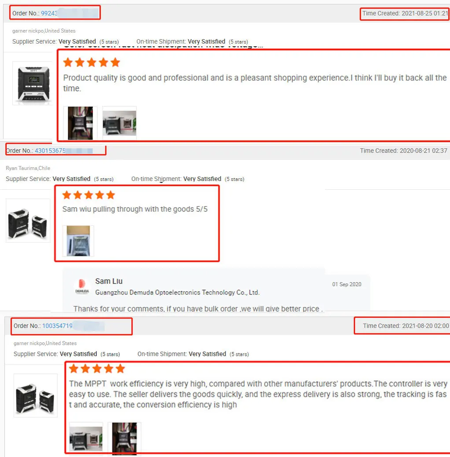Click reviewer name Ryan Taurima, Chile
The width and height of the screenshot is (450, 457).
click(x=28, y=168)
